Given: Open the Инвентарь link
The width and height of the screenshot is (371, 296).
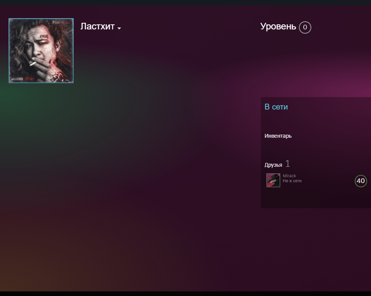Looking at the screenshot, I should [278, 136].
